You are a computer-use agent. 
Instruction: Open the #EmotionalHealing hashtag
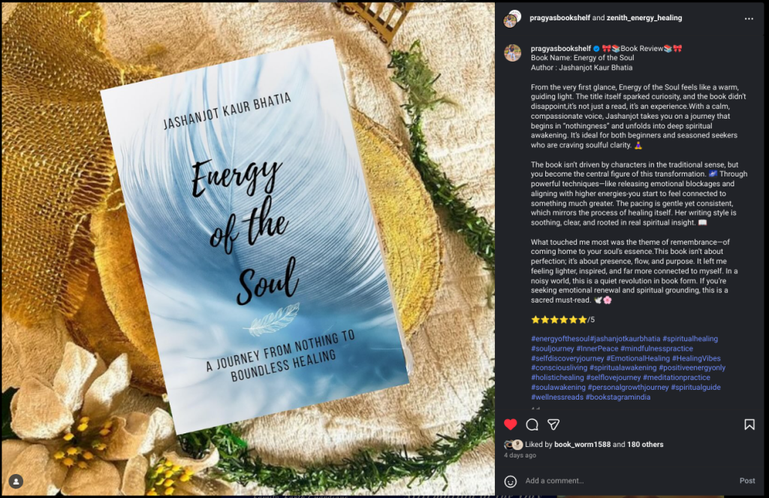tap(638, 358)
